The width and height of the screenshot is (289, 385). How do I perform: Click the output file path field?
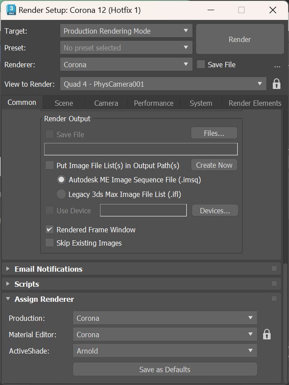141,149
